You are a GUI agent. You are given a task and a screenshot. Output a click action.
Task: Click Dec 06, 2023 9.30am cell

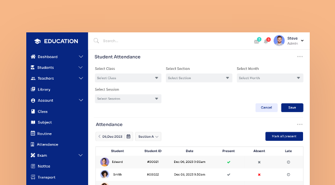click(x=190, y=174)
